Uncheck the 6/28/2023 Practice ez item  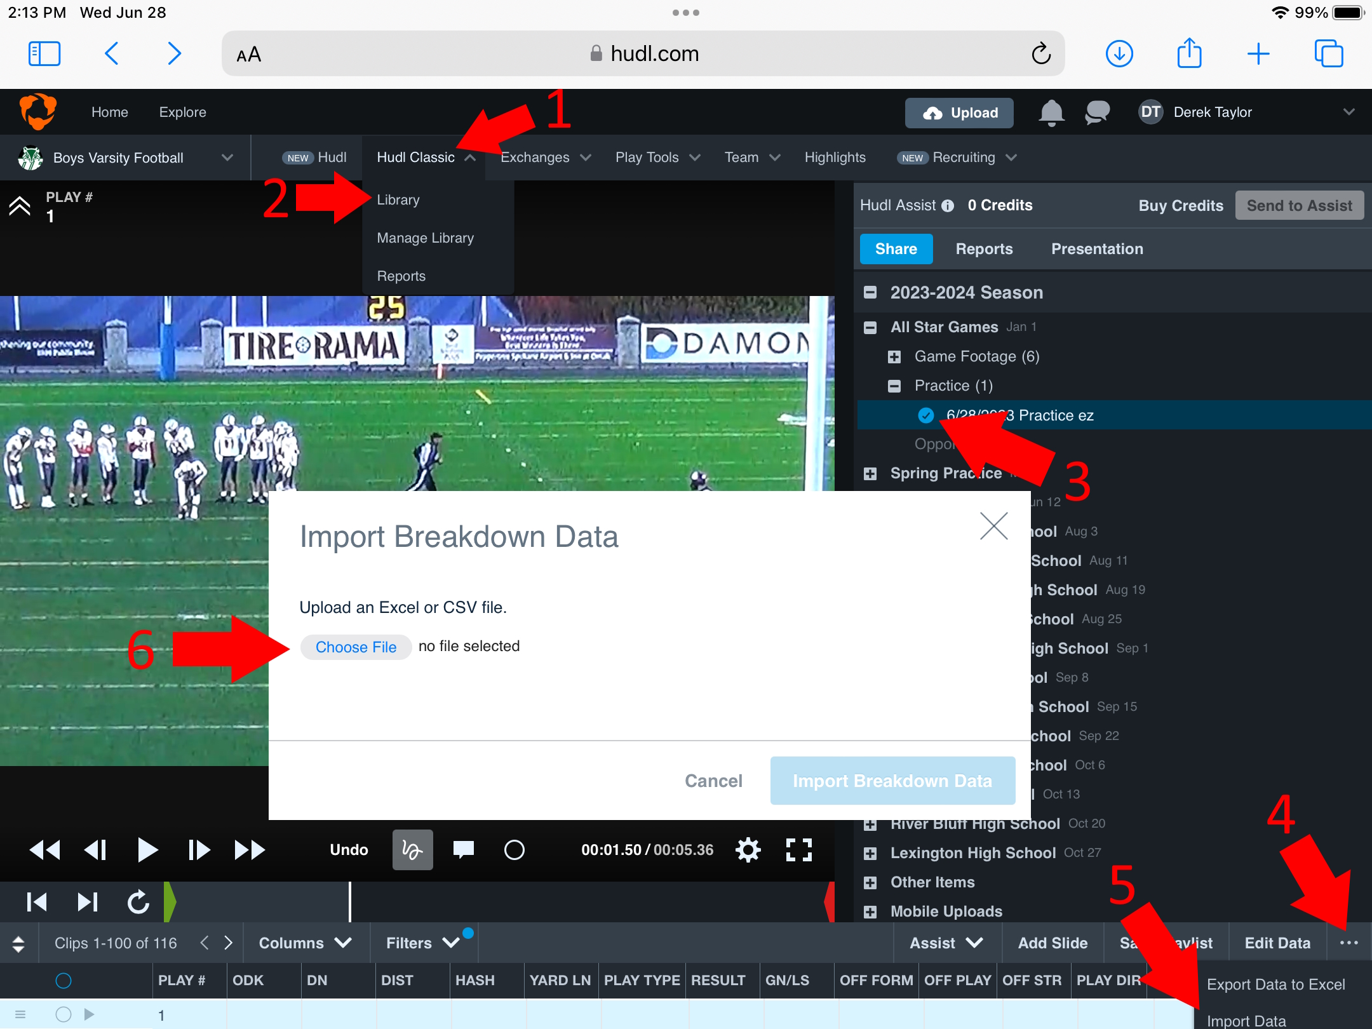tap(926, 415)
